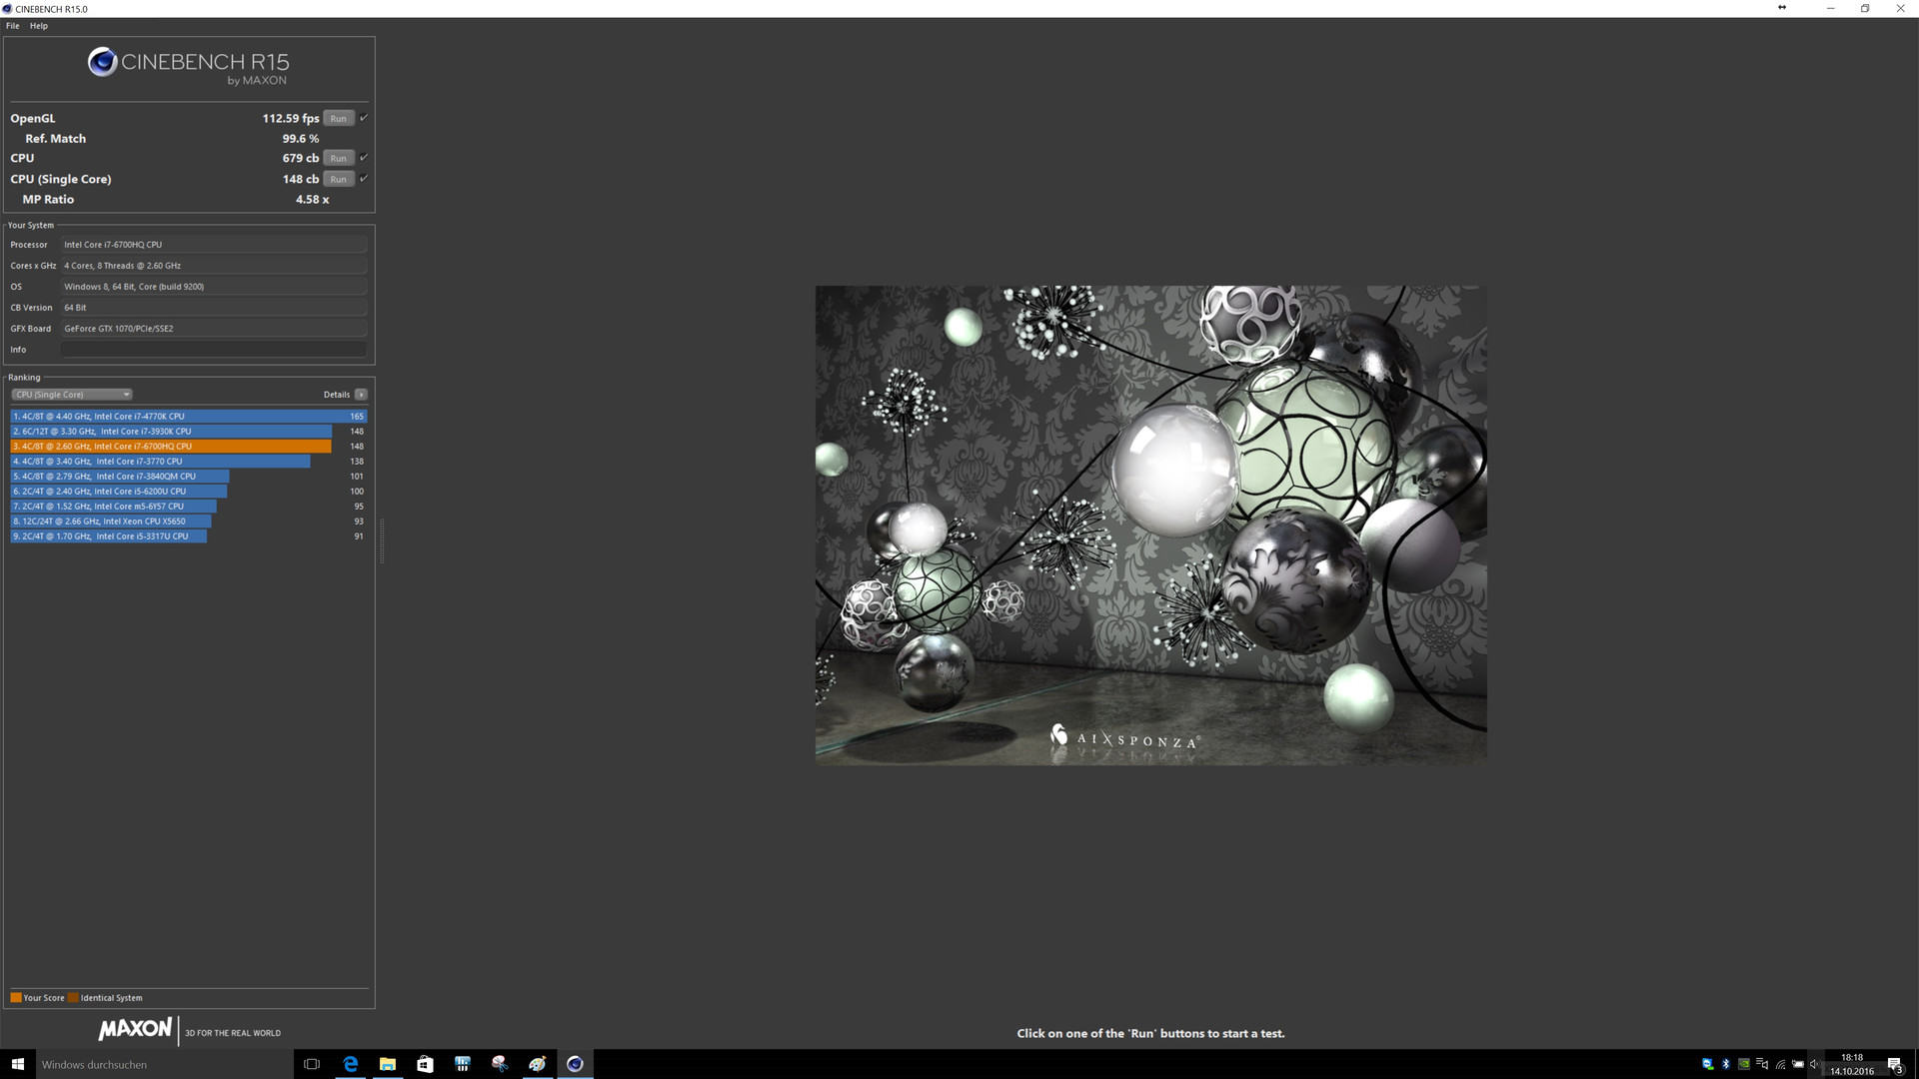Open the Help menu
This screenshot has width=1919, height=1079.
point(39,26)
